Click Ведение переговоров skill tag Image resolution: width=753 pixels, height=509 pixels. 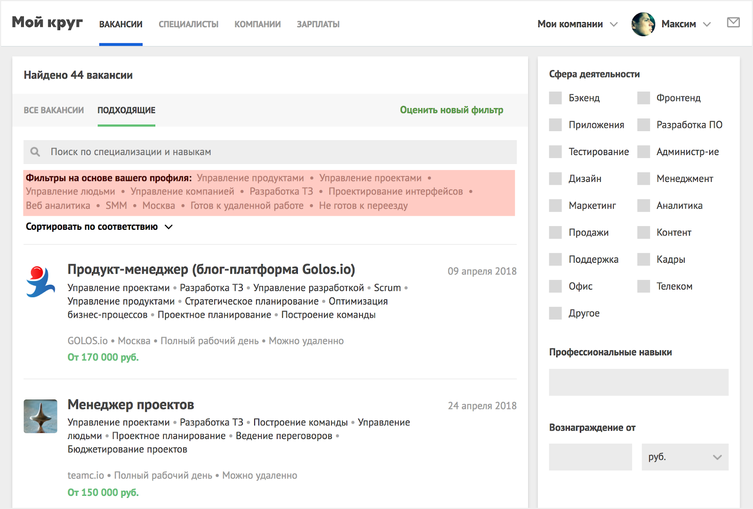coord(284,436)
